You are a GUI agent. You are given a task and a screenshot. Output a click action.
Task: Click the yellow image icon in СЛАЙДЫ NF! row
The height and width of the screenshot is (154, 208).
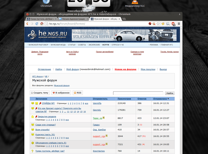(x=37, y=103)
